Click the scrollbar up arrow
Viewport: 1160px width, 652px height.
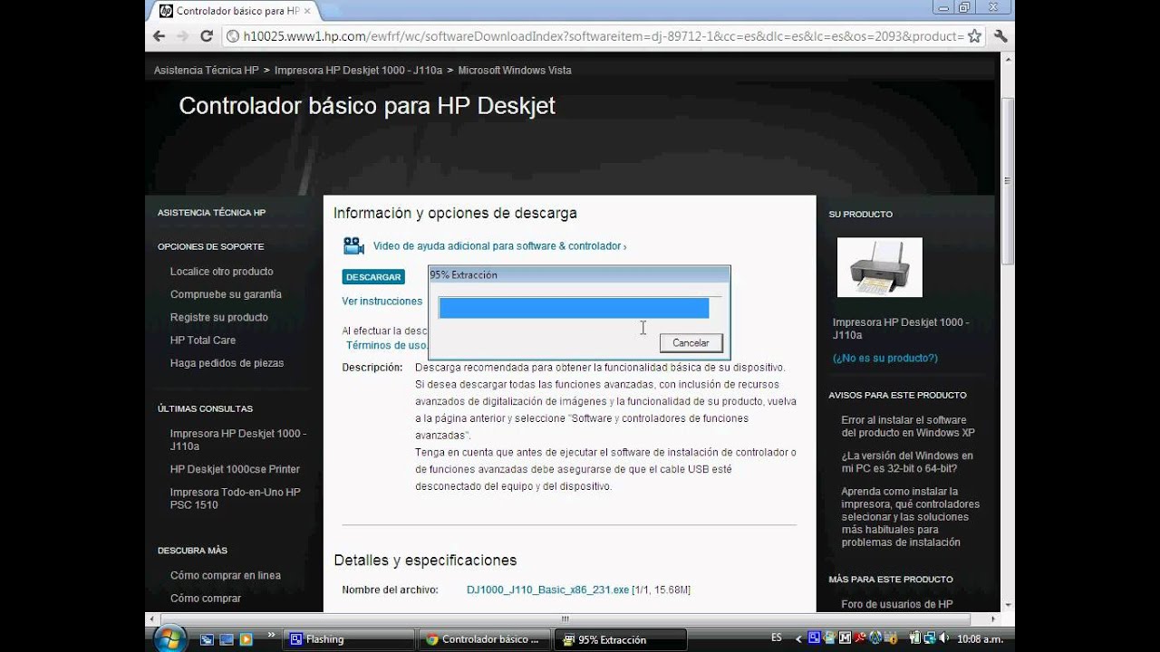pos(1008,59)
